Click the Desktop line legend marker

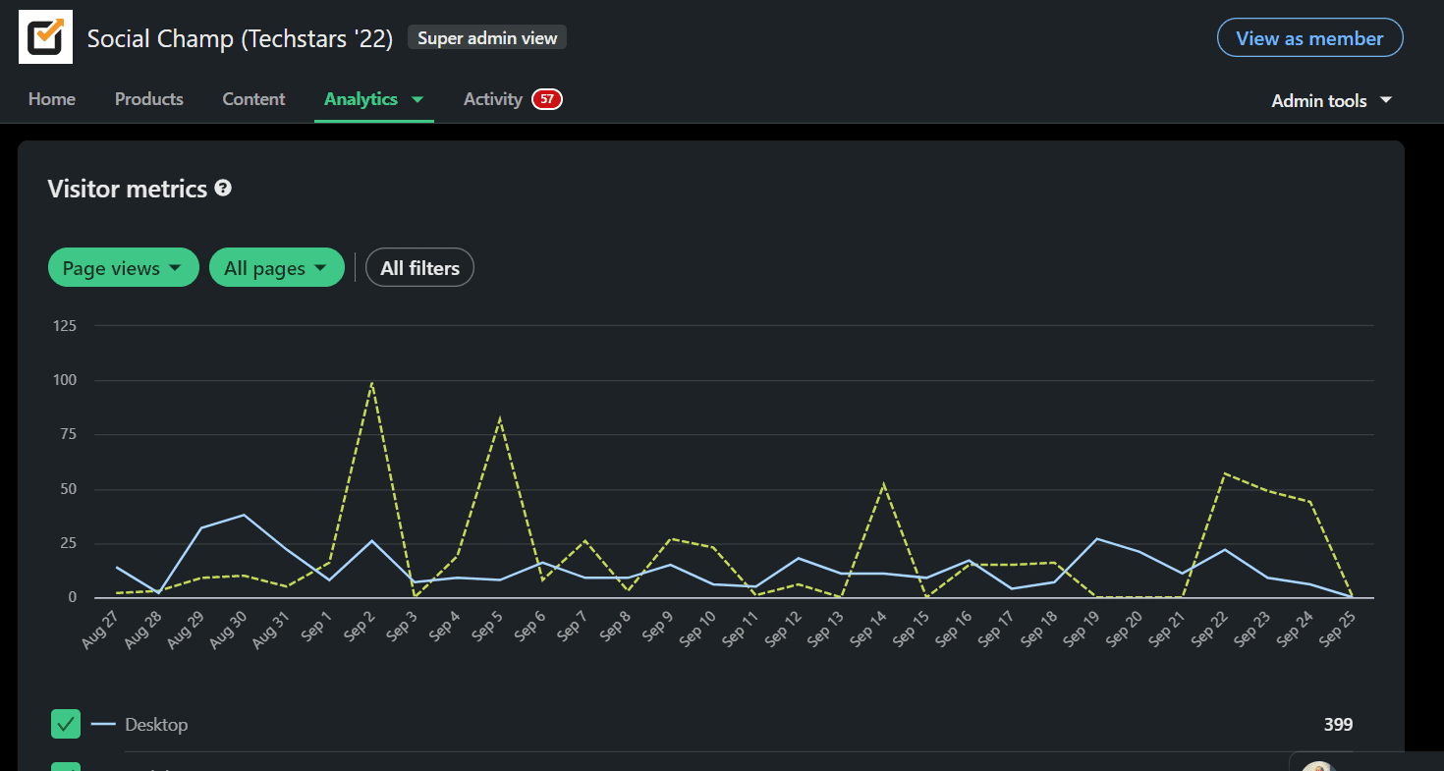click(104, 725)
